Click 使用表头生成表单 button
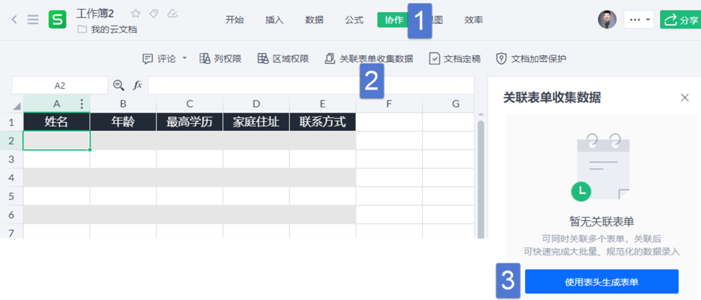Image resolution: width=701 pixels, height=300 pixels. click(601, 282)
